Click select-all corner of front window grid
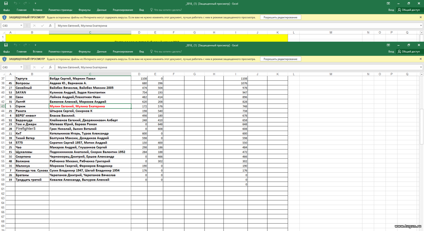 3,74
